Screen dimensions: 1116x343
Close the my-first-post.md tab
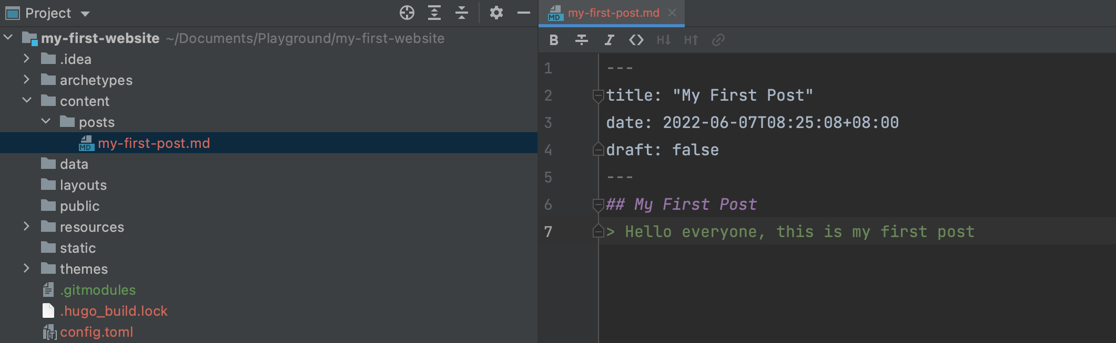[672, 13]
